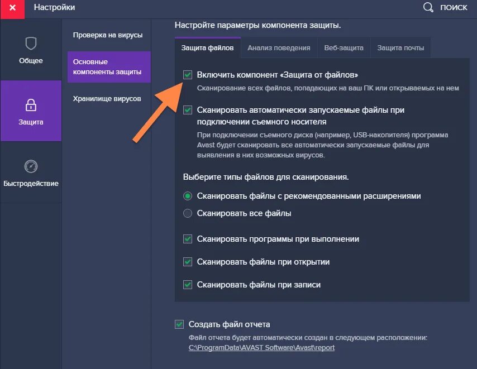Click the Выберите типы файлов для сканирования heading
The width and height of the screenshot is (477, 369).
266,177
